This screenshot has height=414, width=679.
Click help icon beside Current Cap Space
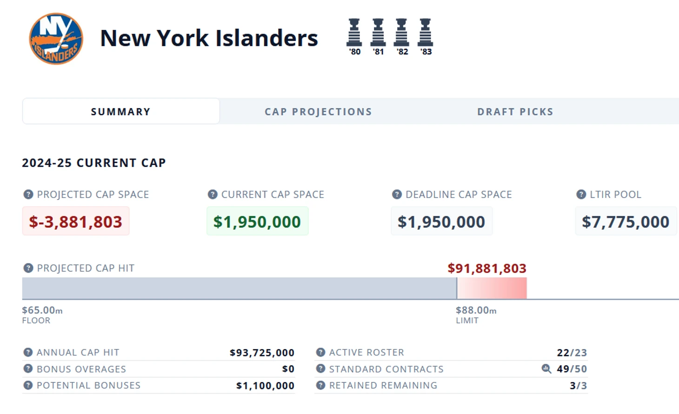pyautogui.click(x=213, y=195)
